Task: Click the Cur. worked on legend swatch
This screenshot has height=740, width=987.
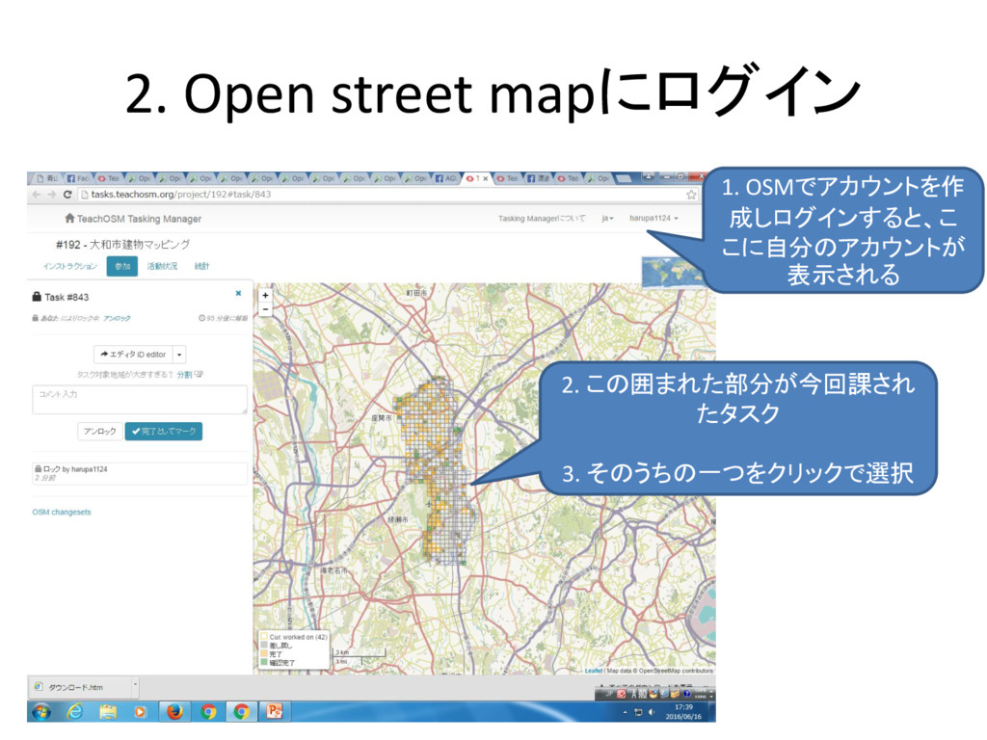Action: pos(264,637)
